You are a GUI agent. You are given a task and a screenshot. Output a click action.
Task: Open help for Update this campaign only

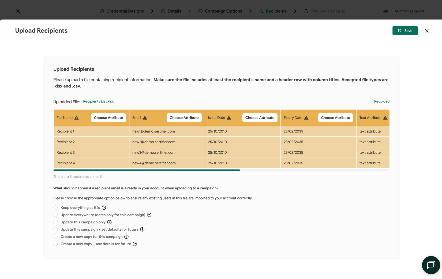(x=109, y=222)
